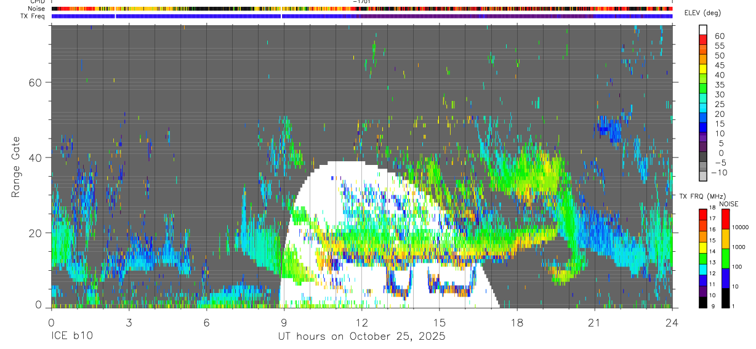The image size is (756, 349).
Task: Click the 6 tick on UT hours axis
Action: tap(206, 322)
